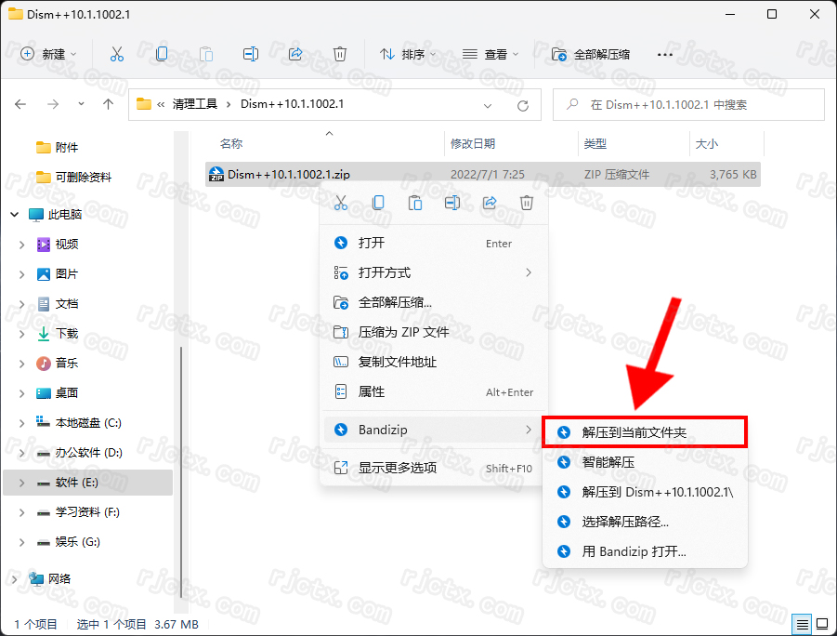The image size is (837, 636).
Task: Click the 全部解压缩 toolbar button
Action: (591, 54)
